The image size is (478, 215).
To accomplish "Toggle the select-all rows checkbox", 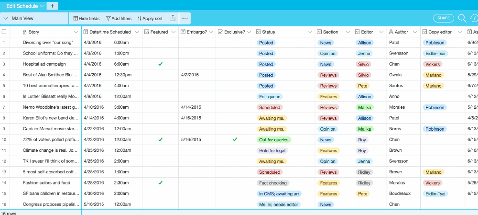I will pos(4,32).
